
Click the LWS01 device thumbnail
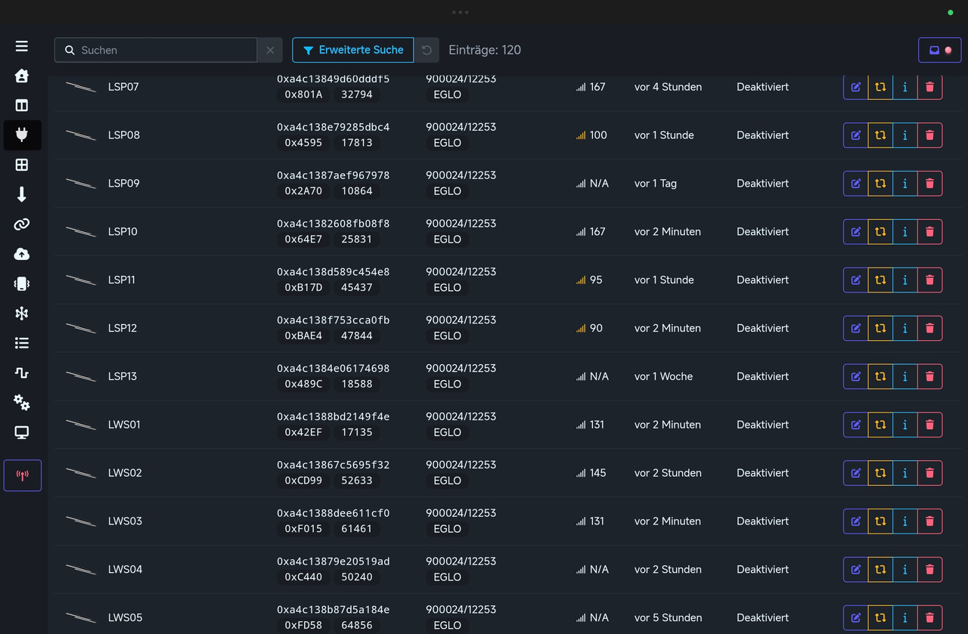tap(81, 425)
